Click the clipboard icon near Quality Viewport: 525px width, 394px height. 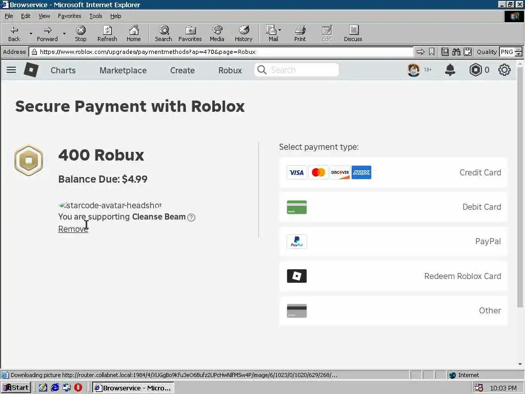click(468, 52)
